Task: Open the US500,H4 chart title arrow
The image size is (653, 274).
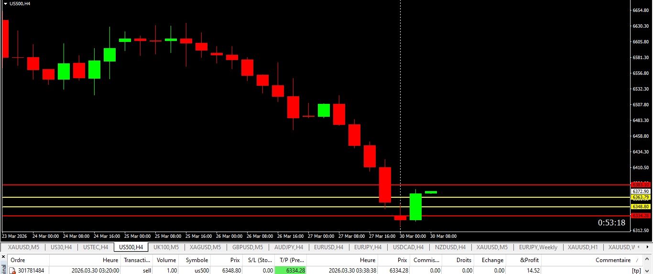Action: click(5, 3)
